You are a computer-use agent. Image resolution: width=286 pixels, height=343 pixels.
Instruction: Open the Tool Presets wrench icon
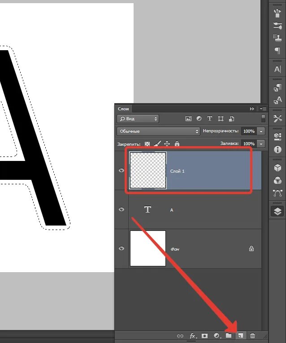pos(277,118)
